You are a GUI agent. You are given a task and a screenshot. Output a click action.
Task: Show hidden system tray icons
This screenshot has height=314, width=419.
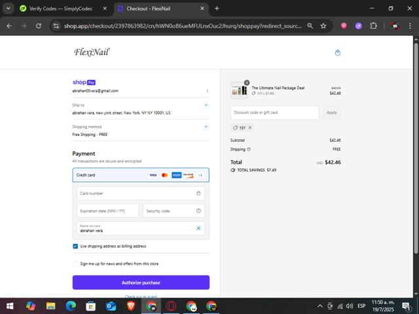320,306
